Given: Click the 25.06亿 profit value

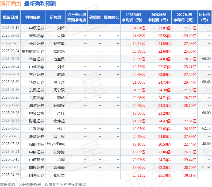Looking at the screenshot, I should 190,51.
